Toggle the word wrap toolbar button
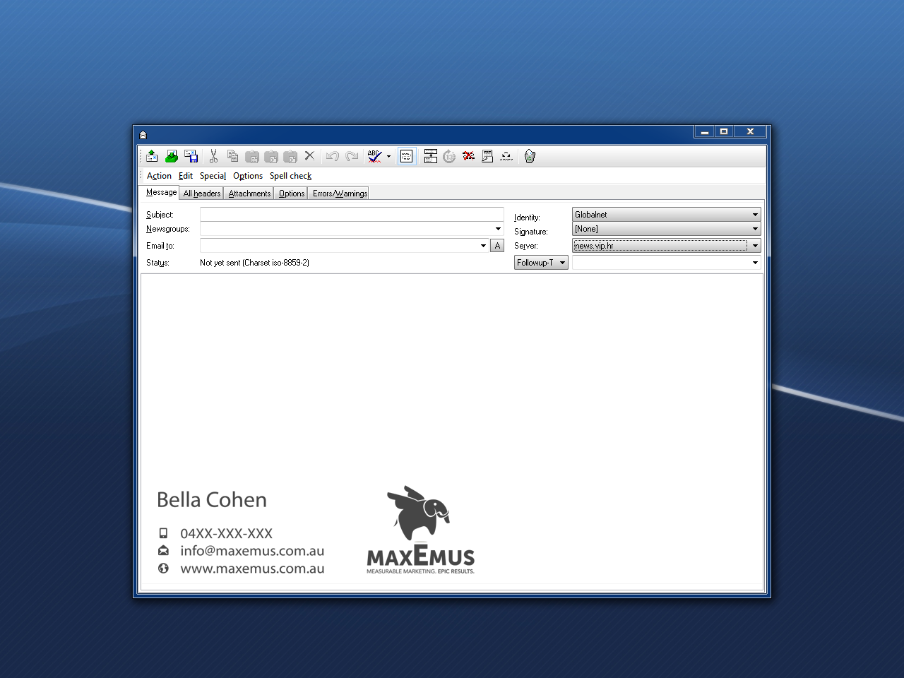 [407, 156]
